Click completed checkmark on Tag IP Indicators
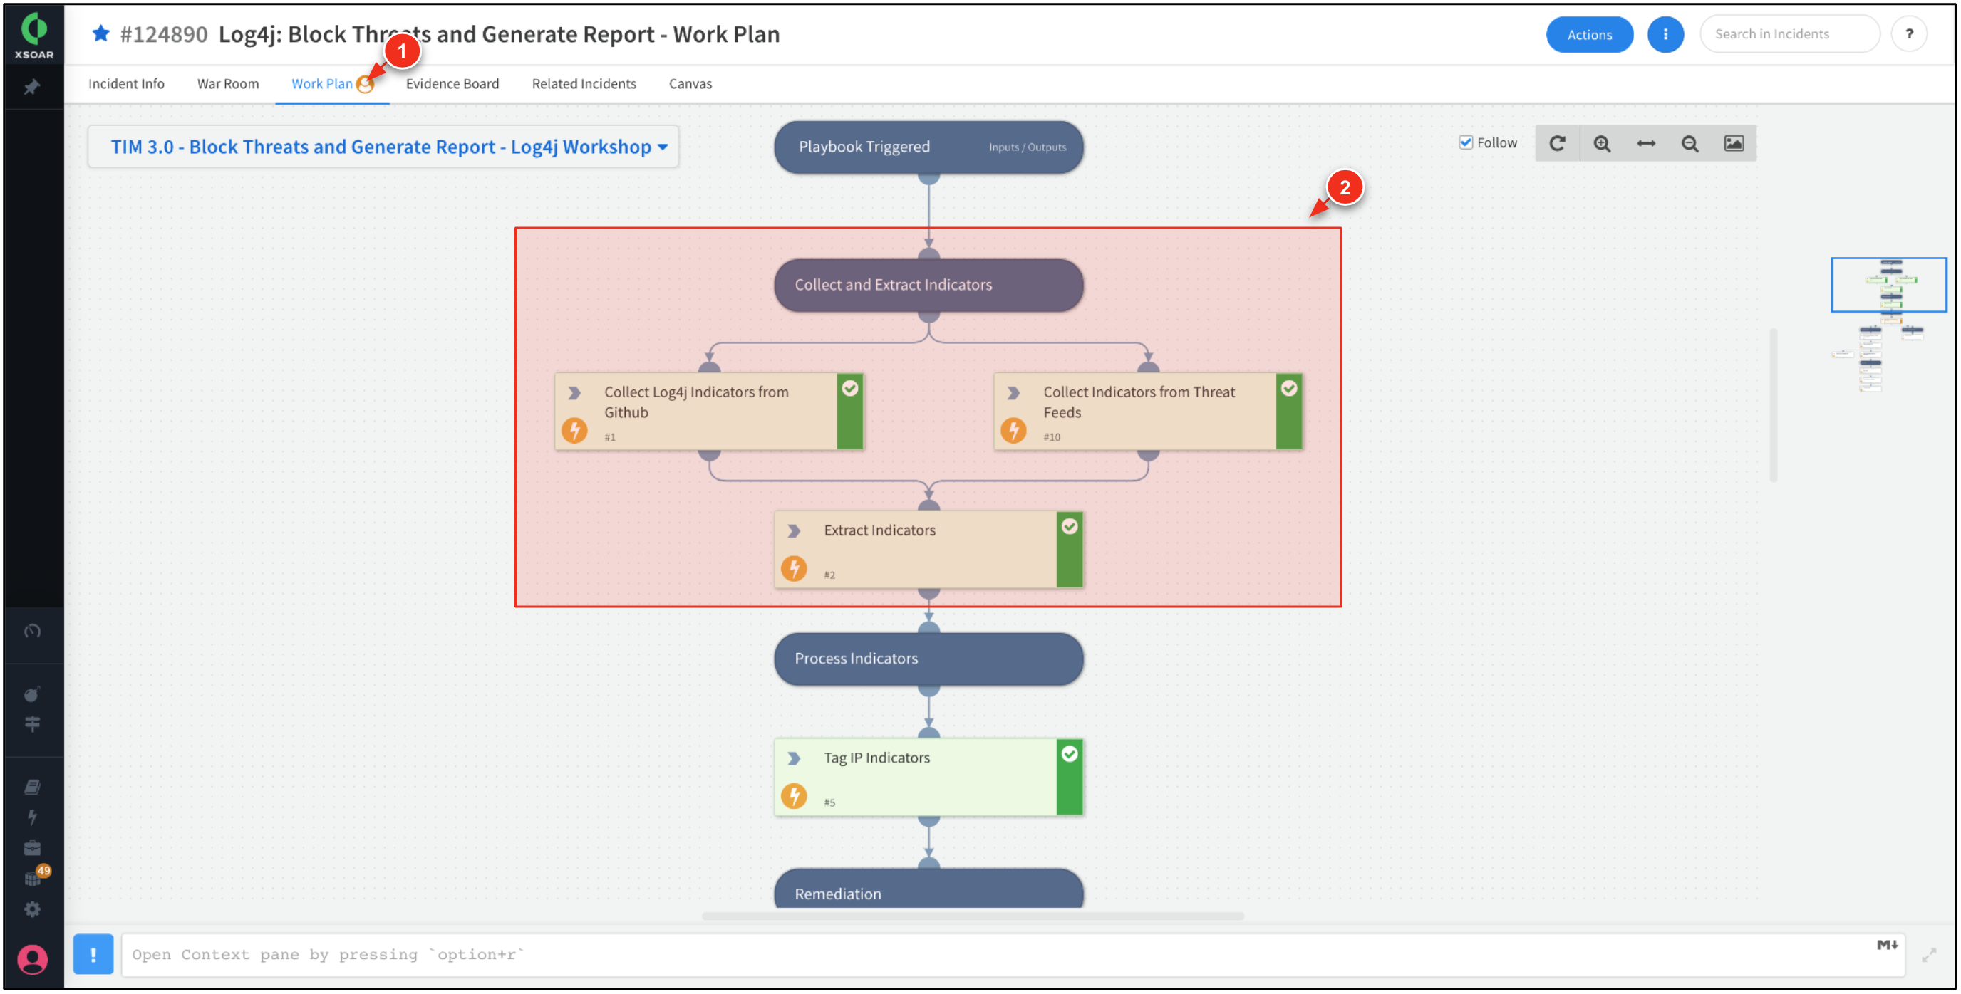1961x994 pixels. 1069,753
